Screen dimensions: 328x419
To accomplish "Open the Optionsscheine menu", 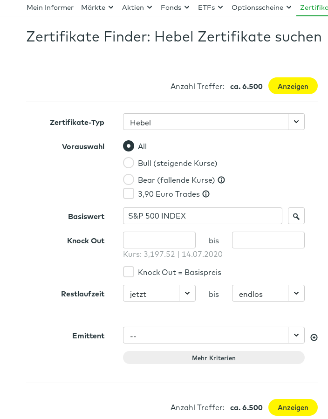I will [261, 7].
